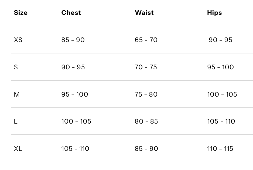The width and height of the screenshot is (253, 170).
Task: Click XS hips value 90 - 95
Action: pyautogui.click(x=220, y=40)
